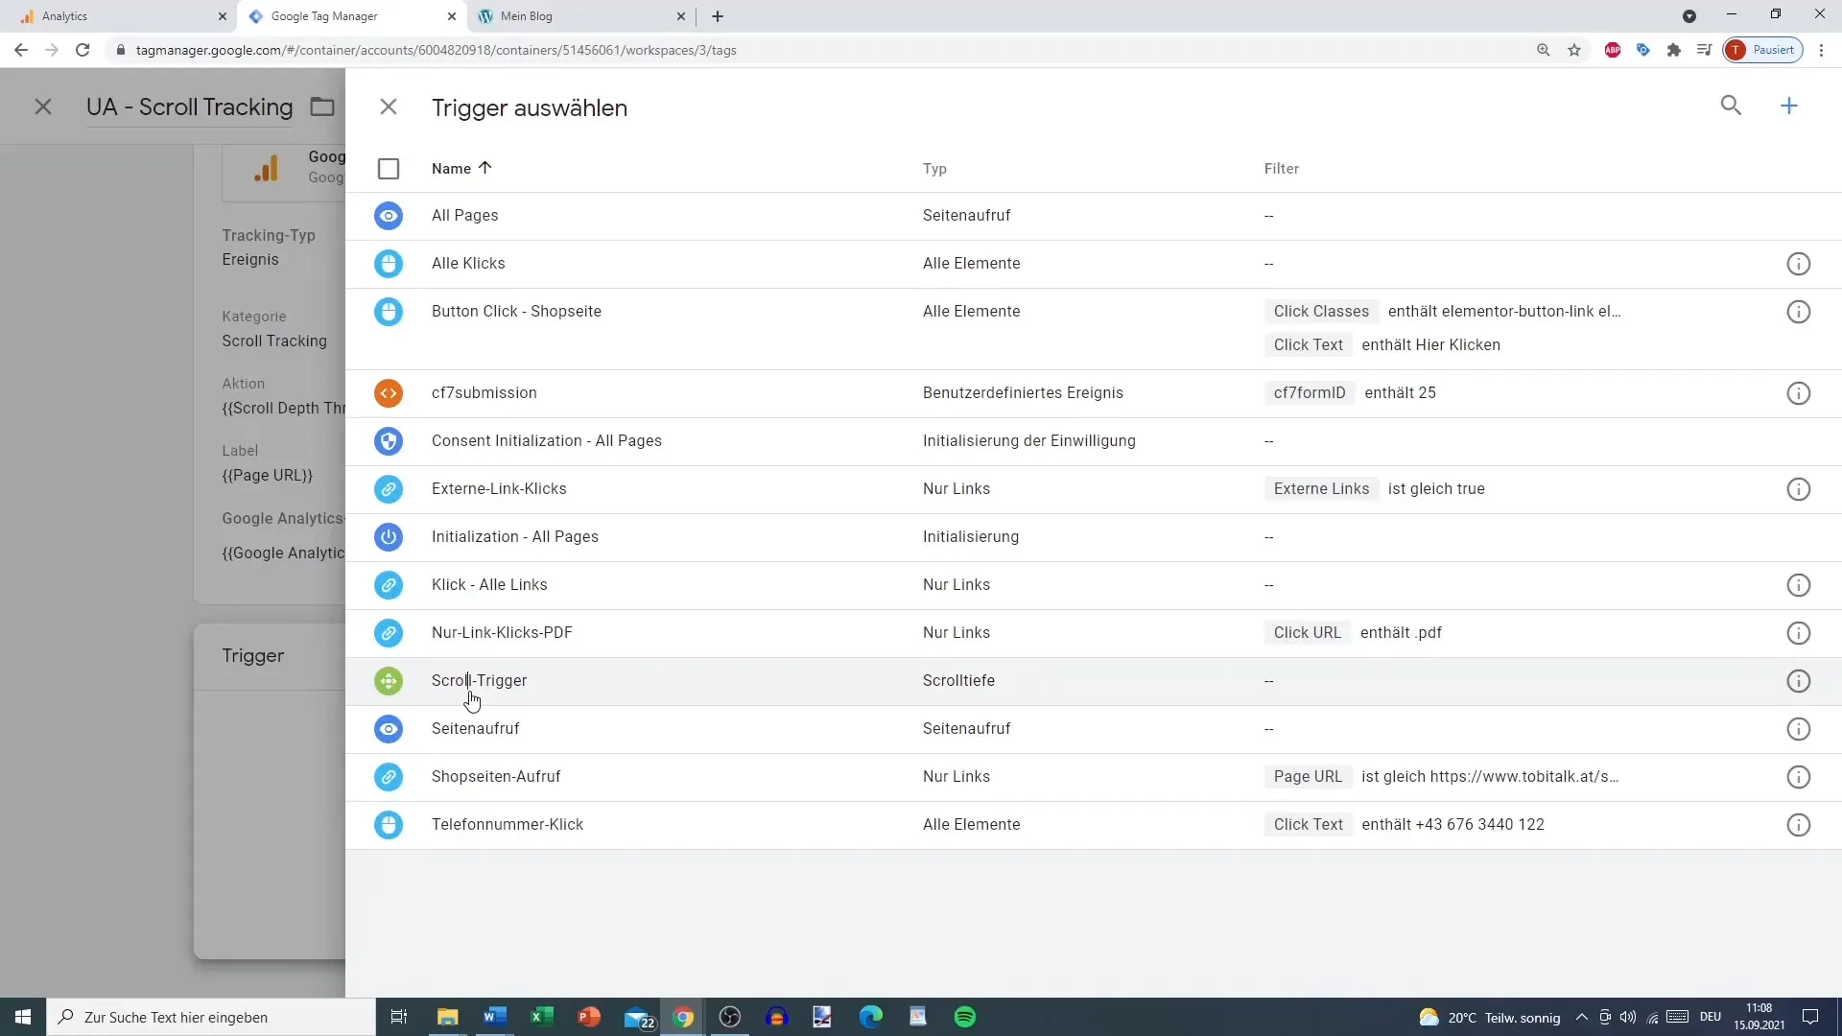Open Excel from the taskbar
Screen dimensions: 1842x1036
pyautogui.click(x=542, y=1017)
